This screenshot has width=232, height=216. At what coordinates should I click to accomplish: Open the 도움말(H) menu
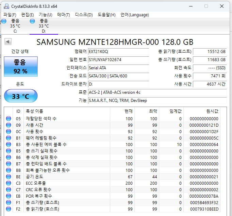point(106,15)
